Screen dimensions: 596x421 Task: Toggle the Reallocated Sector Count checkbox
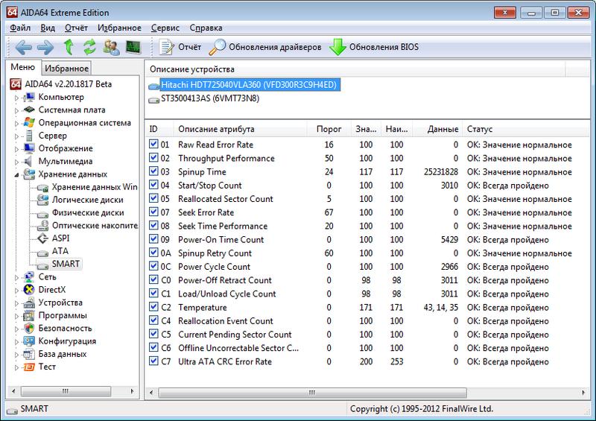tap(153, 198)
